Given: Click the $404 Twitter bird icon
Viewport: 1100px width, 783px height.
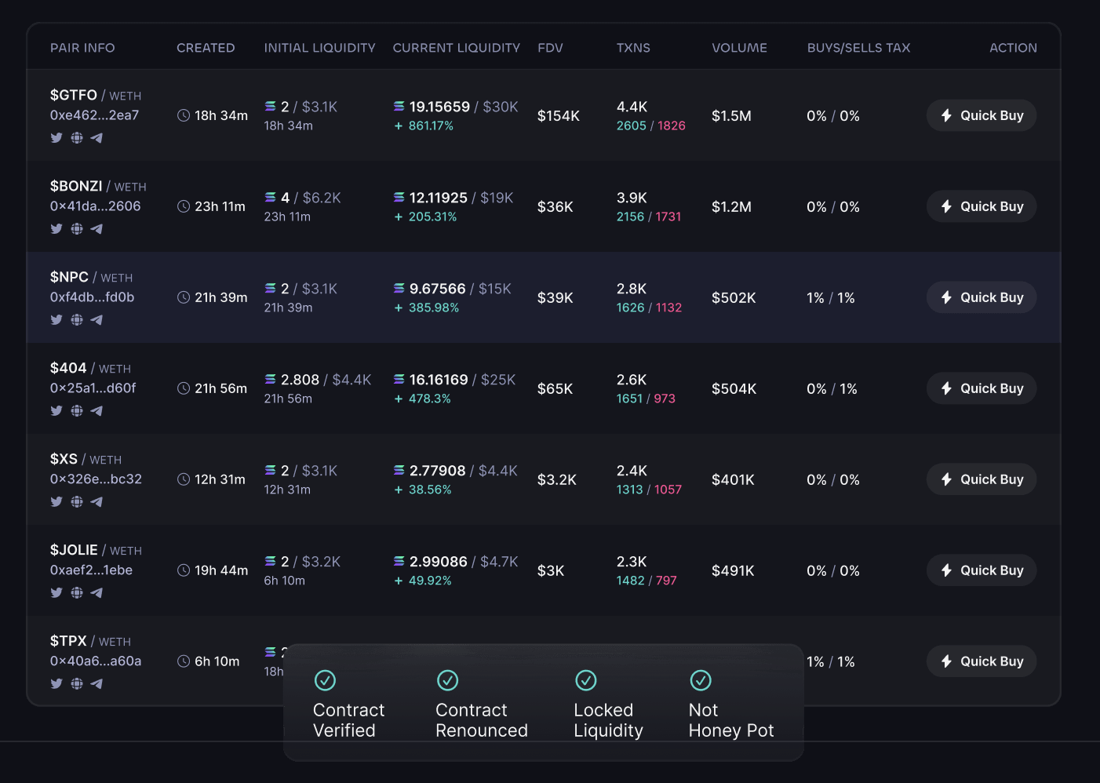Looking at the screenshot, I should [x=56, y=411].
